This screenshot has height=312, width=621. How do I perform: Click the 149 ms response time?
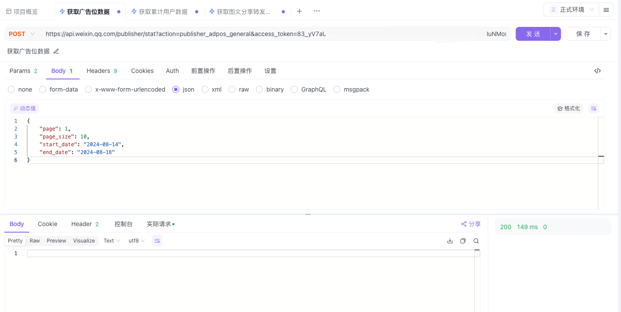[527, 227]
